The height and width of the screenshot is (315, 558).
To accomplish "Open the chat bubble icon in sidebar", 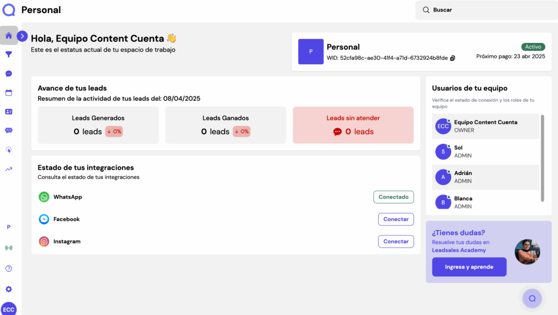I will coord(9,74).
